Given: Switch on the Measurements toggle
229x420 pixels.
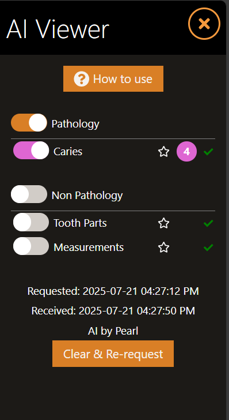Looking at the screenshot, I should (x=31, y=246).
